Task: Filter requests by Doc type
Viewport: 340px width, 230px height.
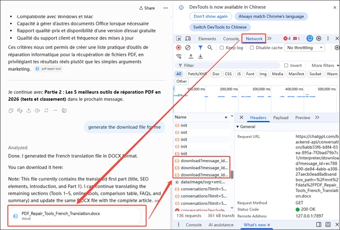Action: (x=216, y=74)
